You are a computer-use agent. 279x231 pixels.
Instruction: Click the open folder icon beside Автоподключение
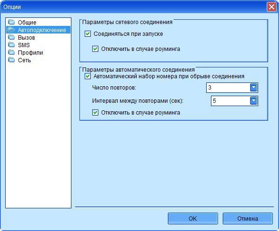tap(11, 30)
